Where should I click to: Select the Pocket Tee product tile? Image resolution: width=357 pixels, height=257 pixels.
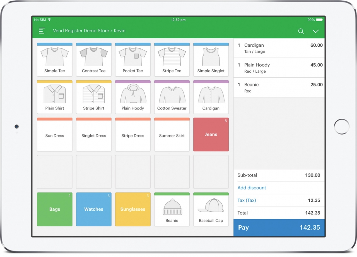[x=133, y=60]
